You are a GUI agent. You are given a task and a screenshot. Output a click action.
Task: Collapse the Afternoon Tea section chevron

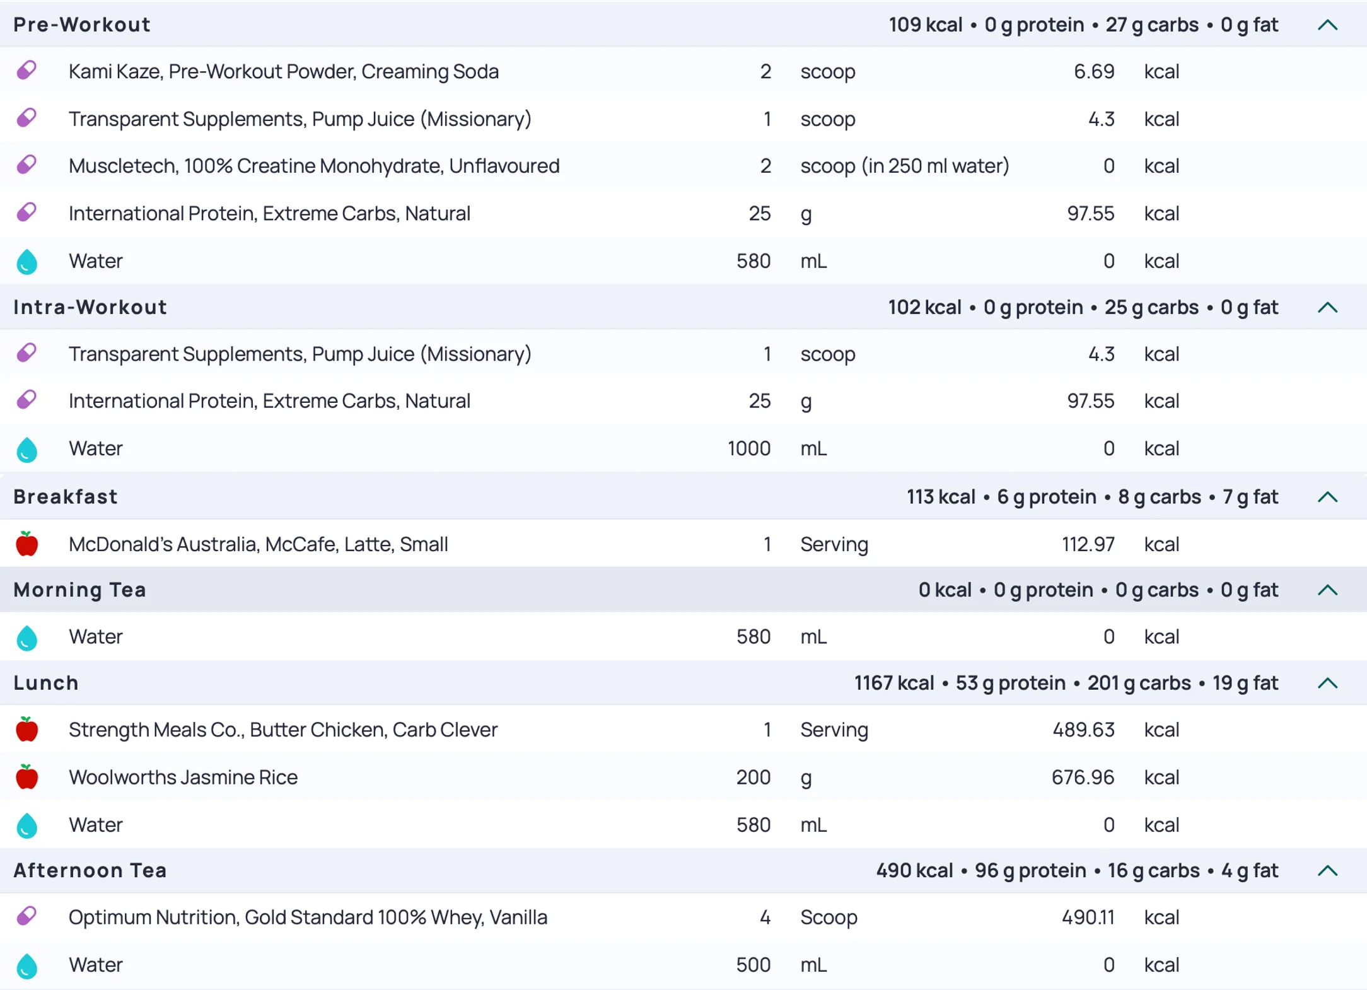point(1327,870)
